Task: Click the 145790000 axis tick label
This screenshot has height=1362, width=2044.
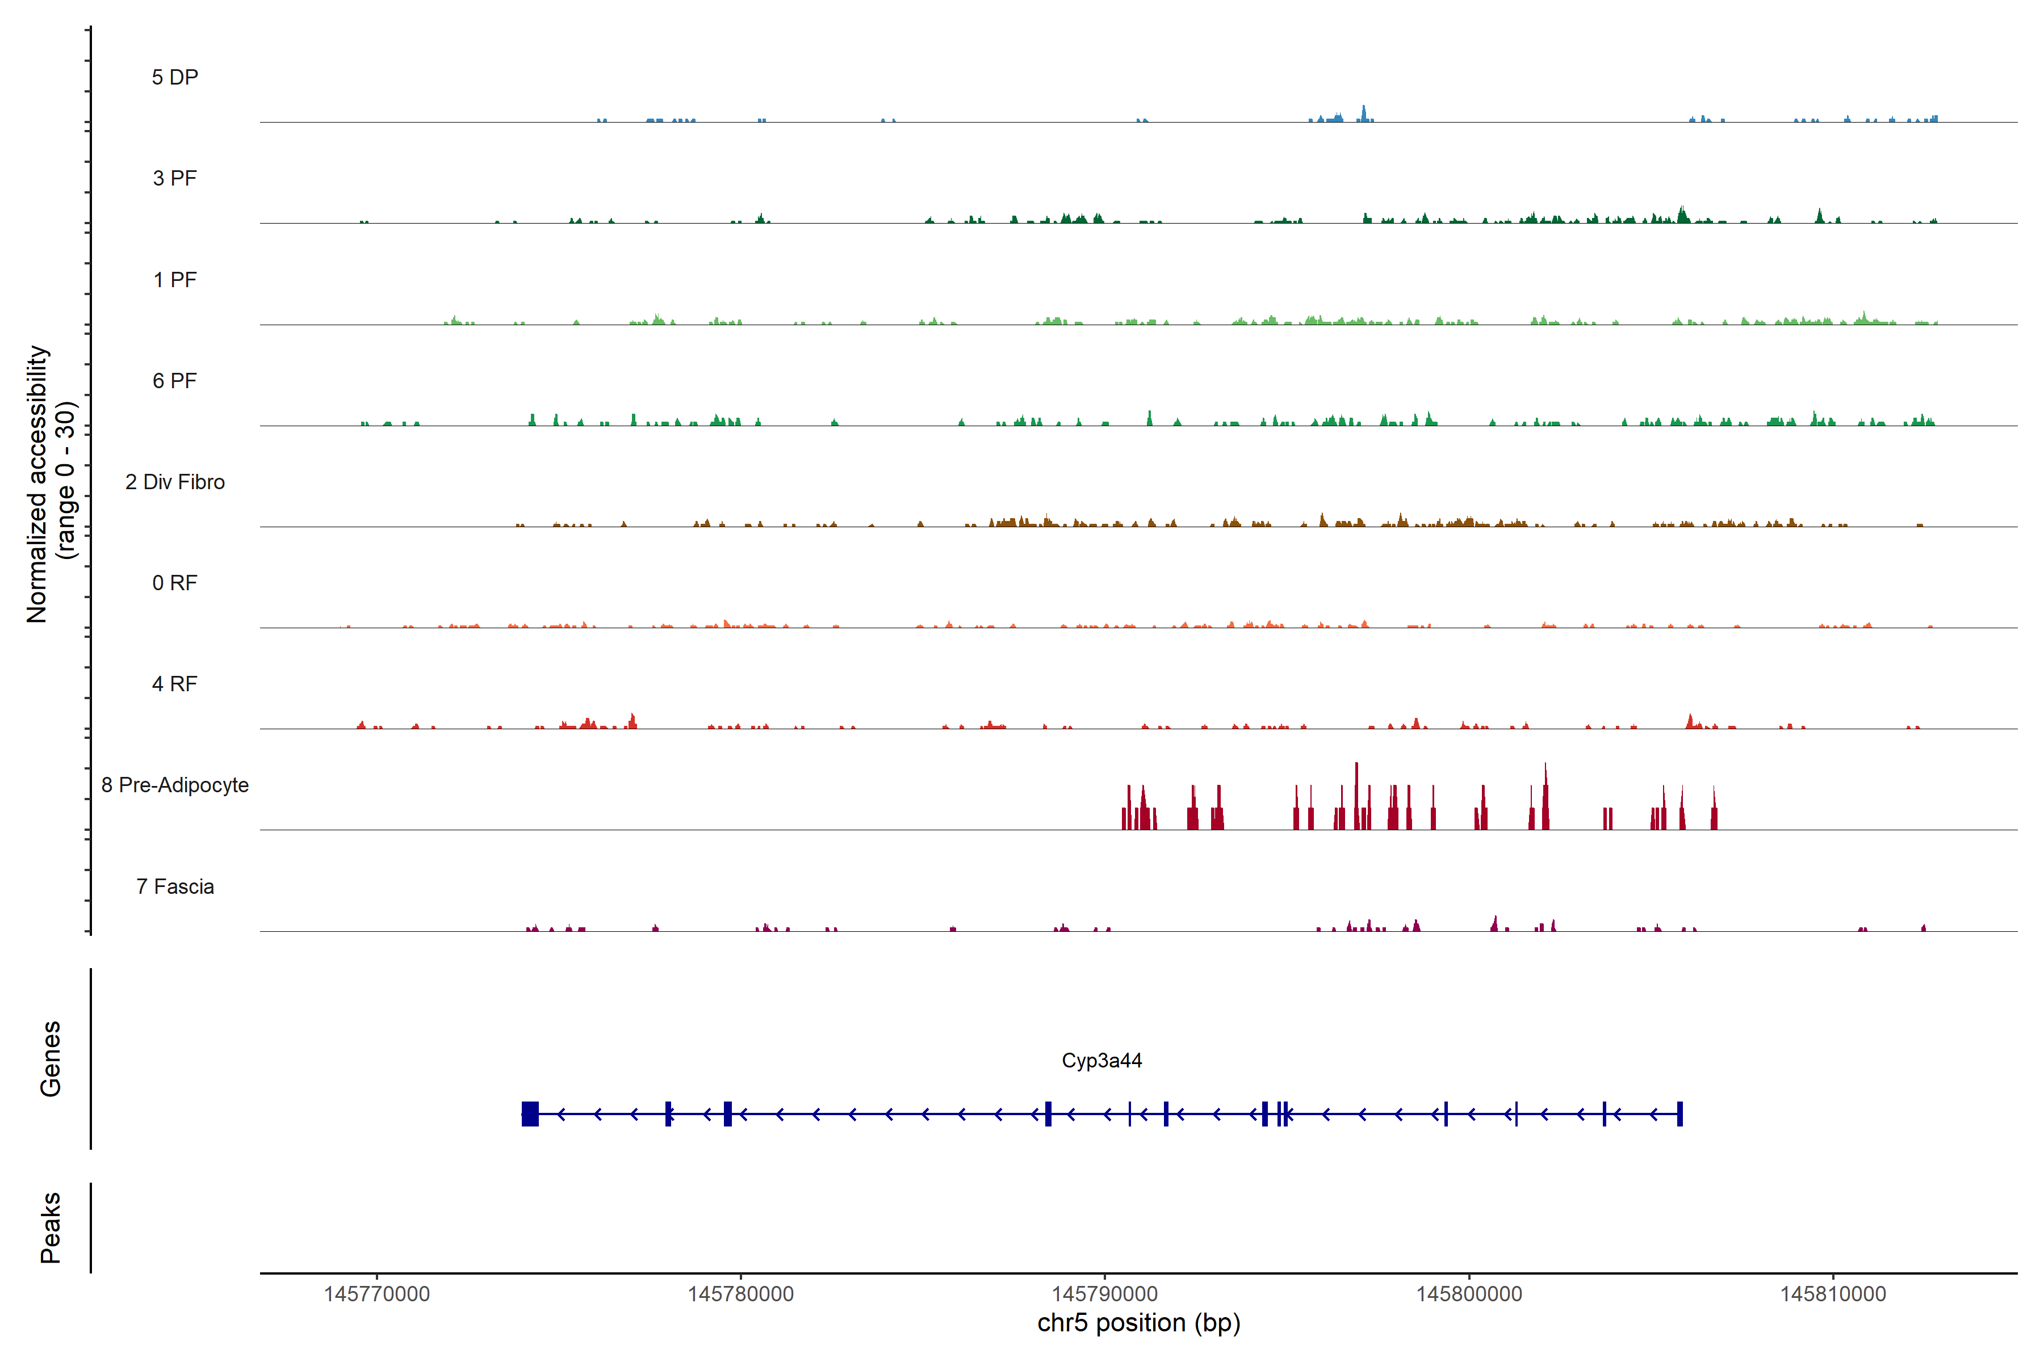Action: pos(1104,1293)
